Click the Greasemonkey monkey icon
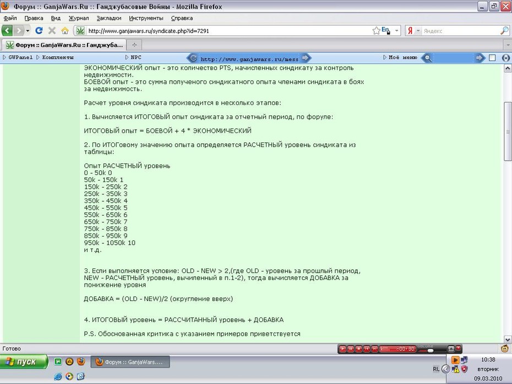This screenshot has width=512, height=384. (505, 348)
